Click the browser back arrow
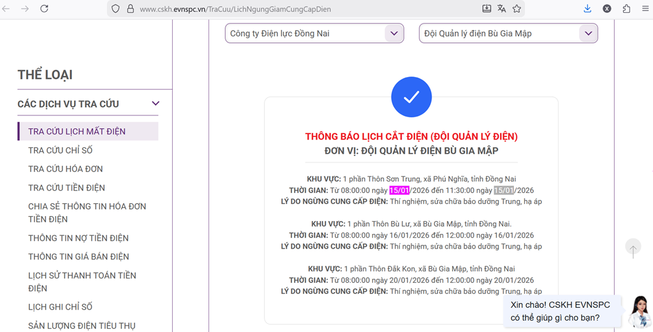This screenshot has height=332, width=653. [7, 9]
